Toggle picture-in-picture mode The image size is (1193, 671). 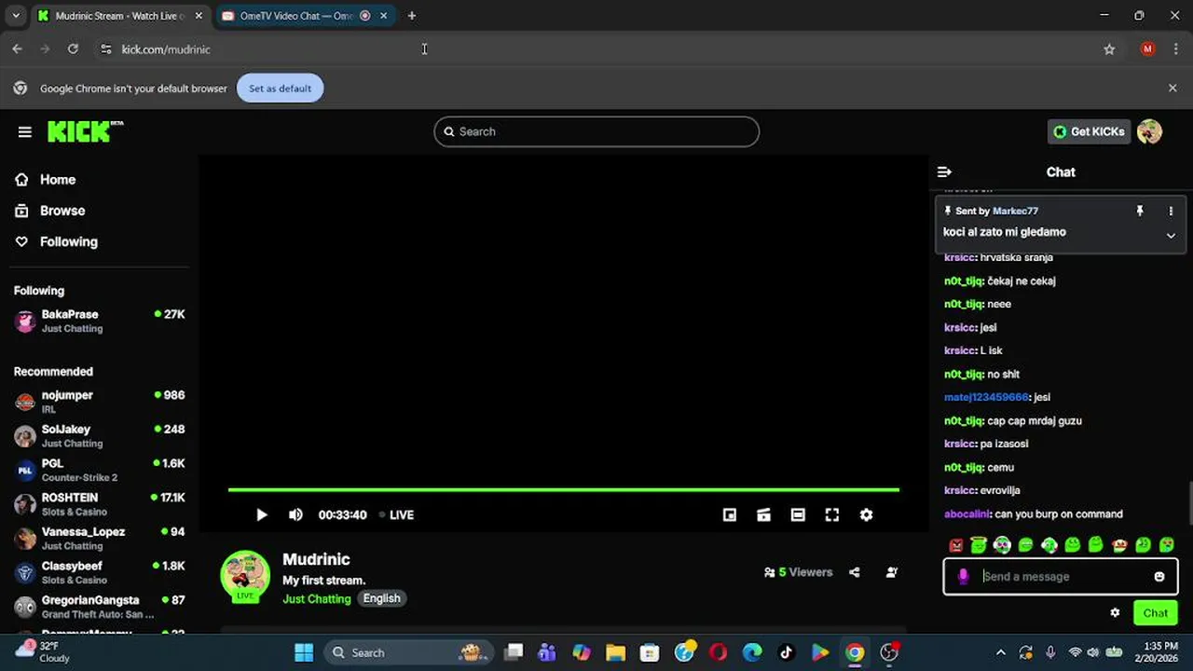(730, 514)
